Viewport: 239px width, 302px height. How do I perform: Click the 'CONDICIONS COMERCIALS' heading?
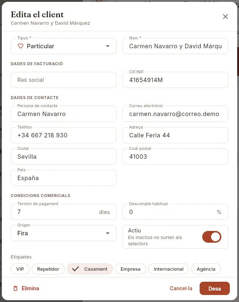click(40, 196)
